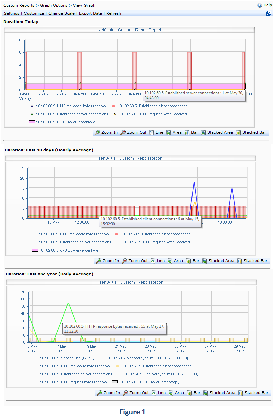The image size is (274, 419).
Task: Open the Customize option
Action: 34,13
